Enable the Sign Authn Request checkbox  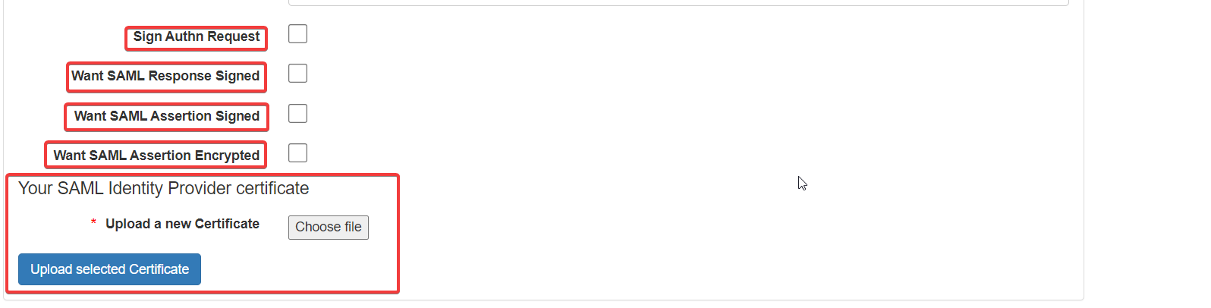[297, 34]
